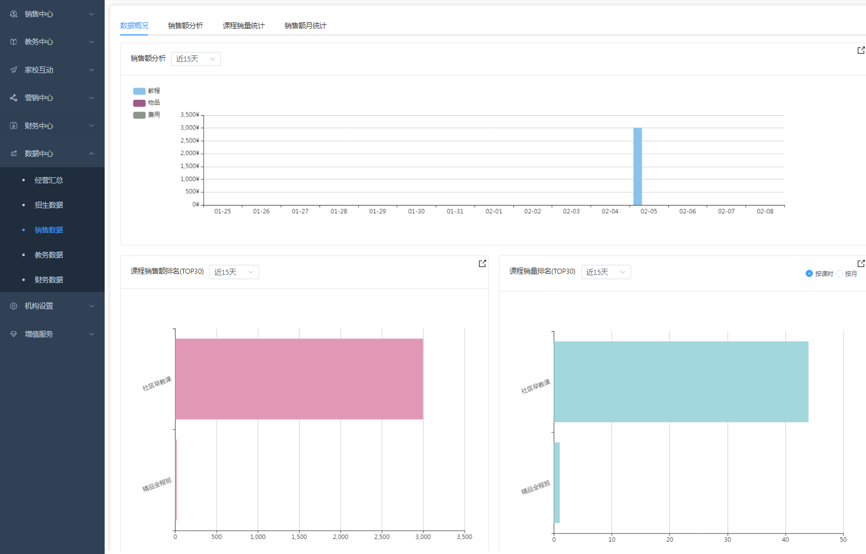Click the 3,000¥ y-axis label
Screen dimensions: 866x554
[x=189, y=127]
